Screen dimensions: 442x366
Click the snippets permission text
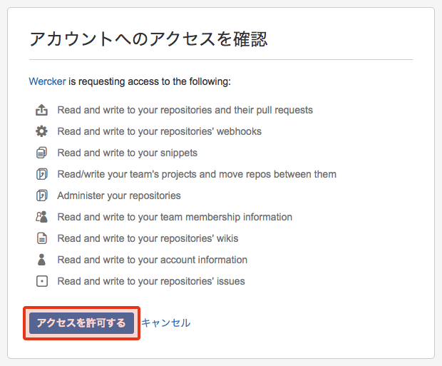pyautogui.click(x=128, y=153)
